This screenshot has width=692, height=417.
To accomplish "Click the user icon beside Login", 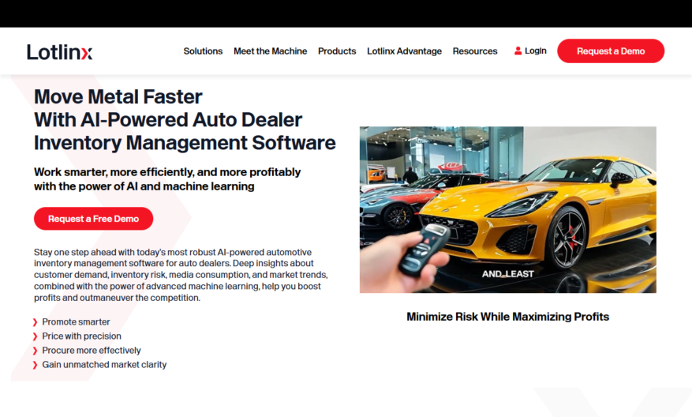I will (518, 51).
